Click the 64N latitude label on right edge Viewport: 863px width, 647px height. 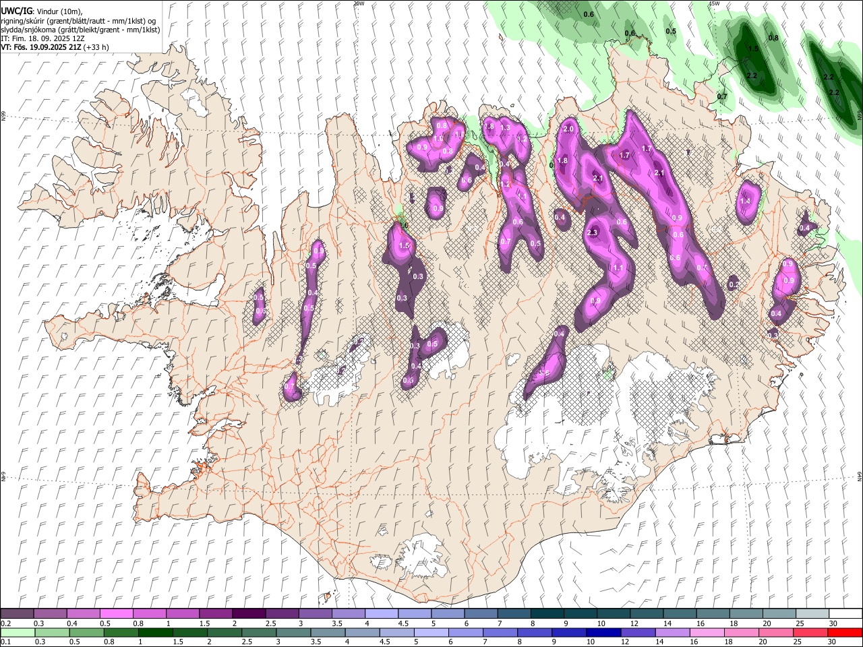[x=860, y=476]
